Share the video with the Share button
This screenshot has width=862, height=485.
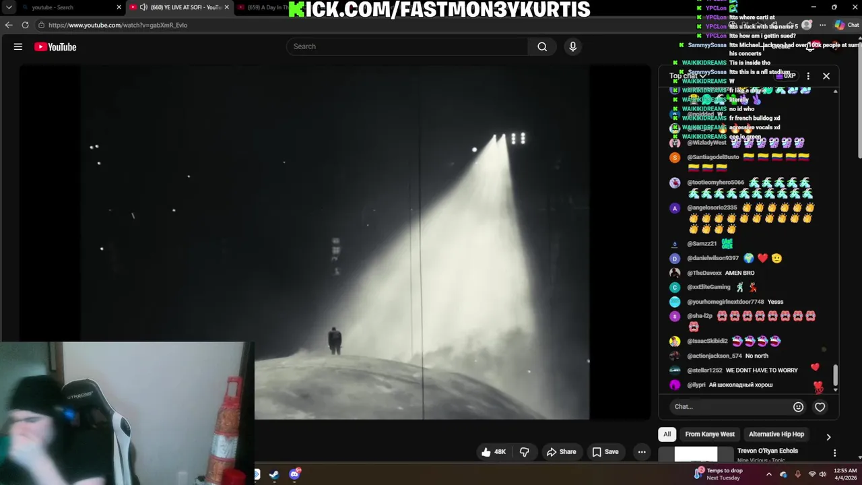click(x=561, y=452)
